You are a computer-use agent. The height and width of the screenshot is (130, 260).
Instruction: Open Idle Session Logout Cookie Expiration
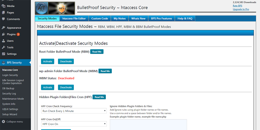(x=13, y=82)
